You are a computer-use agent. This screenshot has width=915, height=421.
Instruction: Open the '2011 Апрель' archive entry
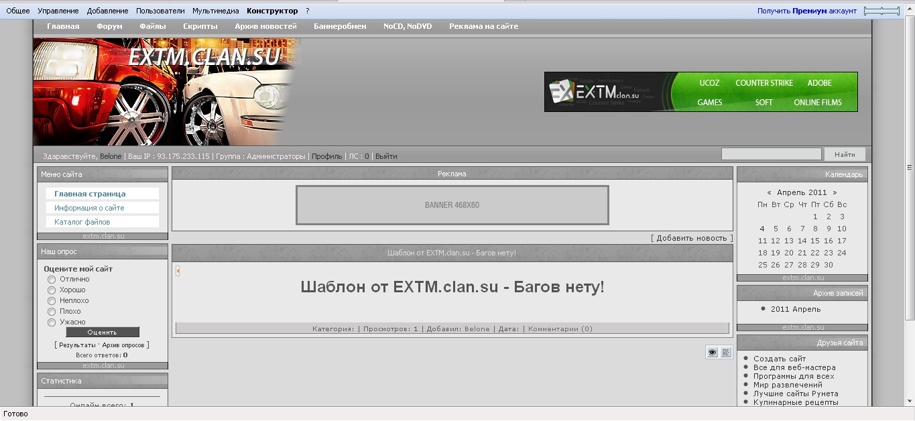[796, 309]
